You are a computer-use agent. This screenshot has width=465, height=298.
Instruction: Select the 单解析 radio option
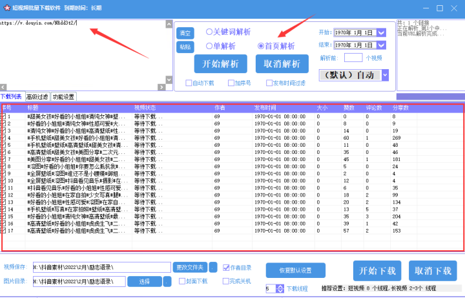(209, 46)
